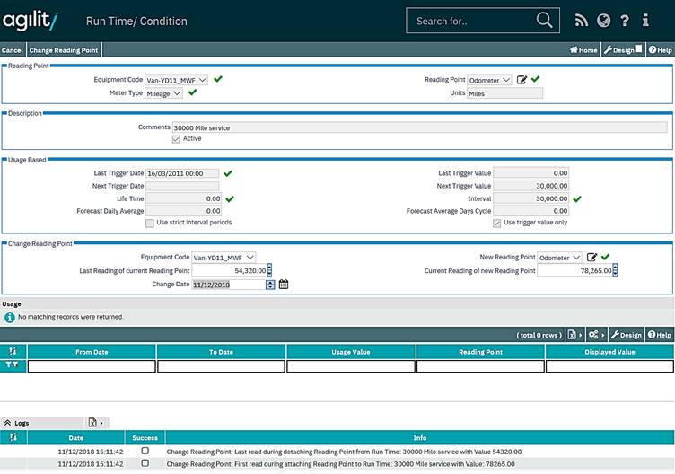The height and width of the screenshot is (474, 675).
Task: Click the Cancel button
Action: pyautogui.click(x=13, y=50)
